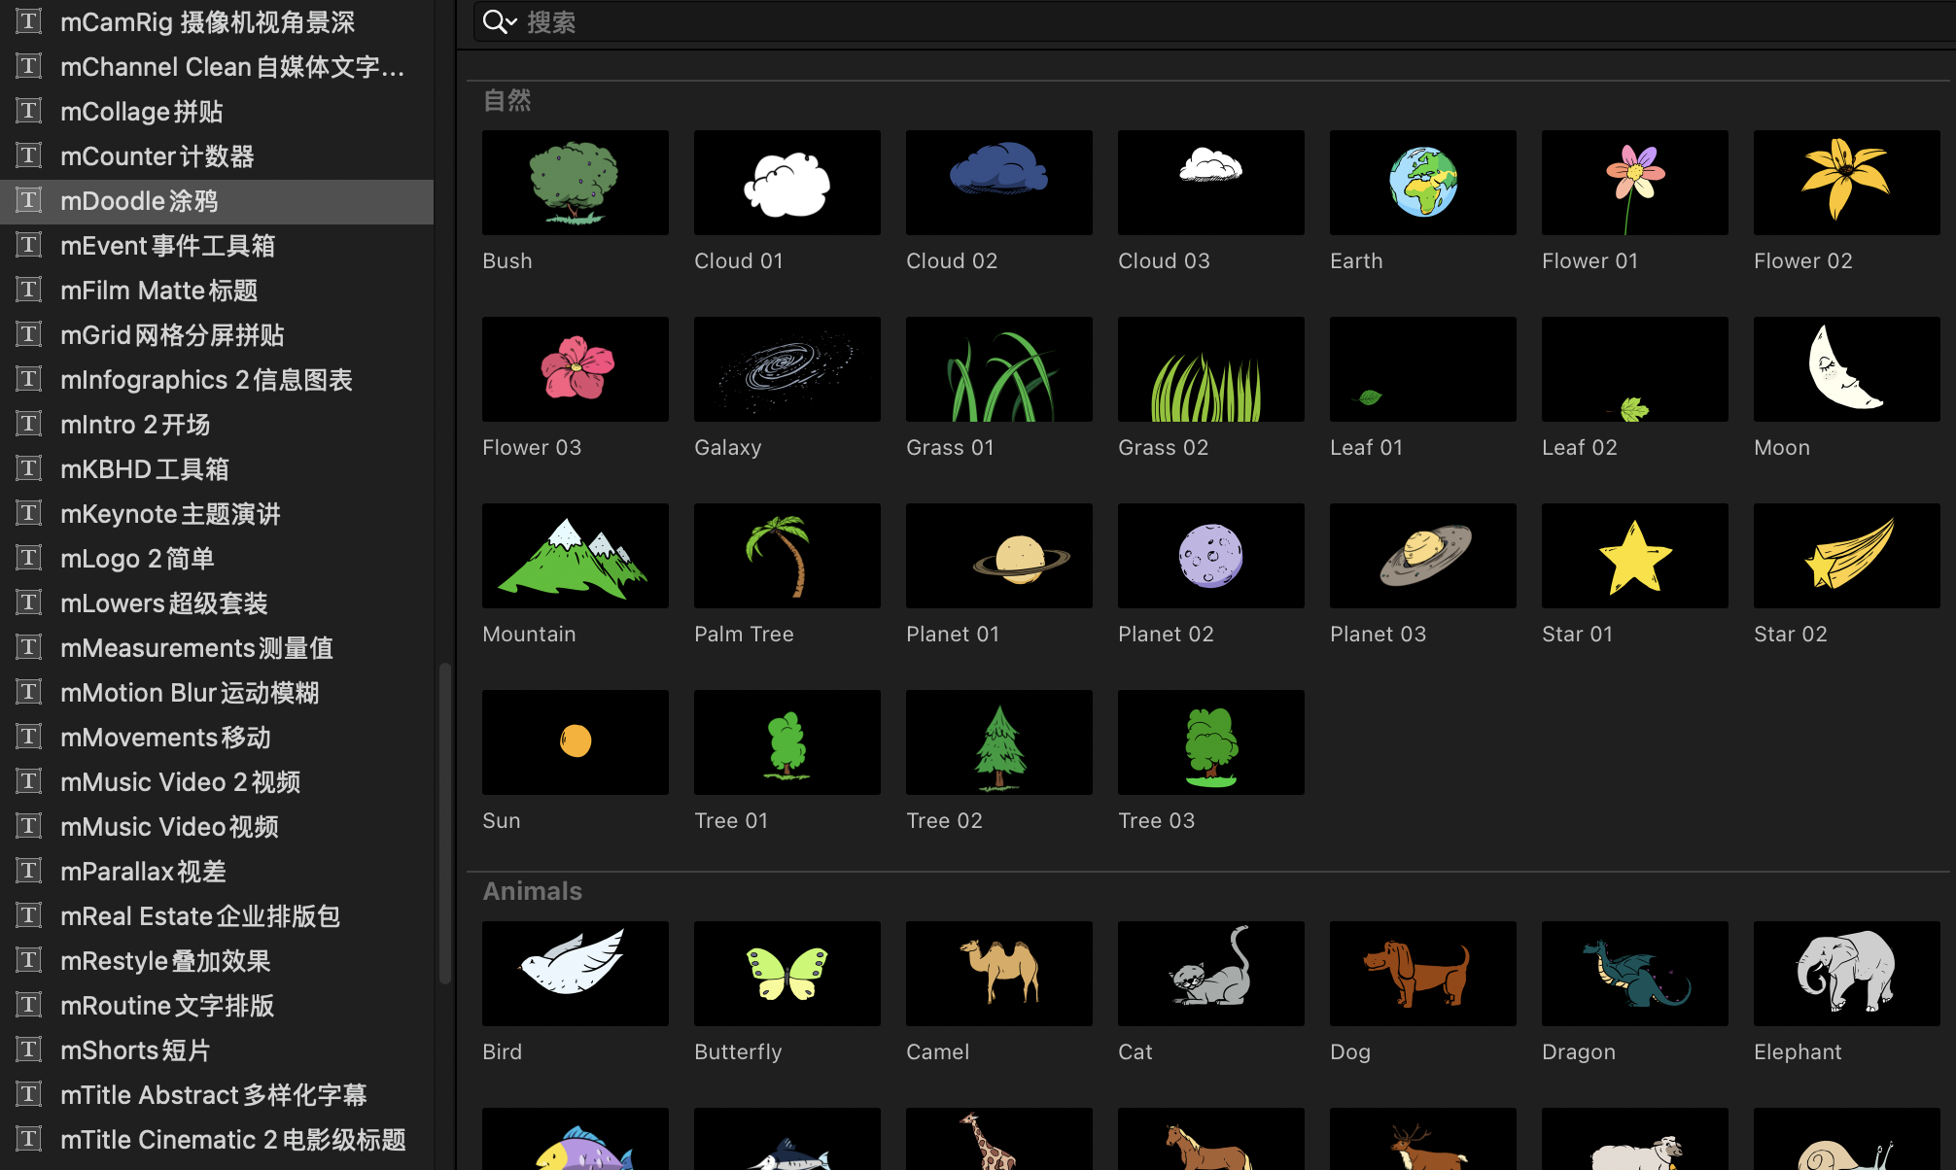Select mMotion Blur 运动模糊 category
The height and width of the screenshot is (1170, 1956).
(x=217, y=692)
